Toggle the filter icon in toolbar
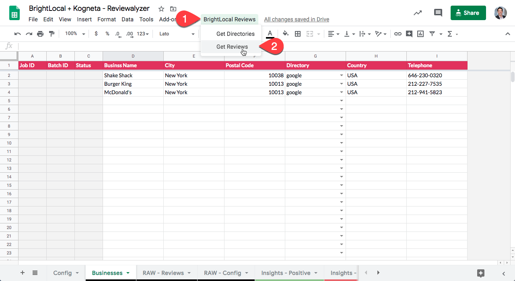The height and width of the screenshot is (281, 515). point(432,34)
